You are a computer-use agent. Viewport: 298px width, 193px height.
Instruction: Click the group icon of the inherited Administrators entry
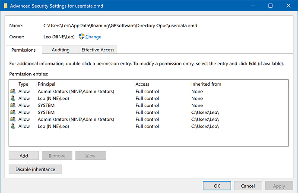pyautogui.click(x=13, y=119)
